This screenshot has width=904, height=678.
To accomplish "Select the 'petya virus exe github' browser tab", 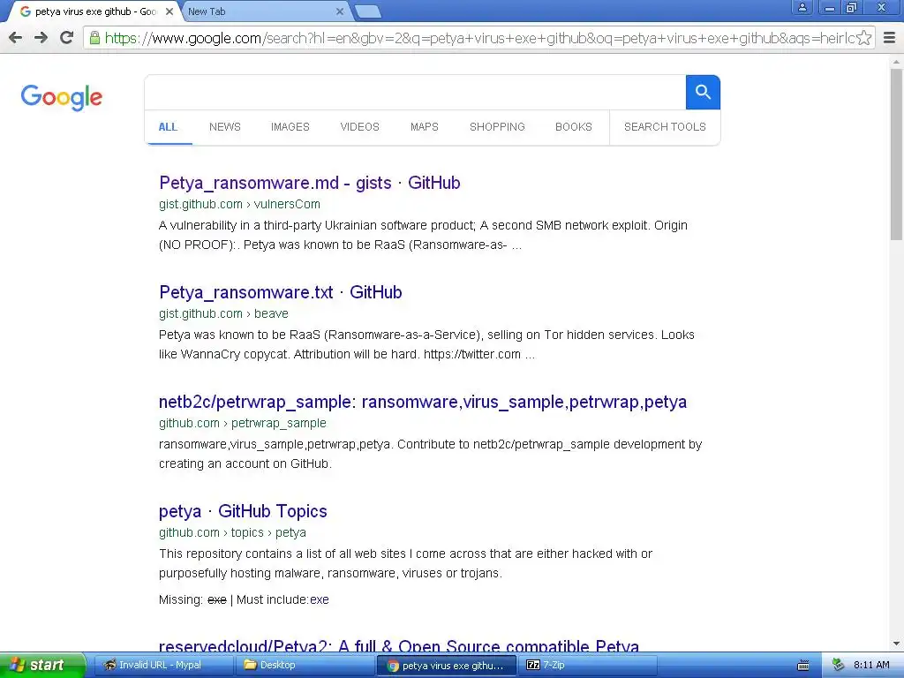I will tap(92, 11).
